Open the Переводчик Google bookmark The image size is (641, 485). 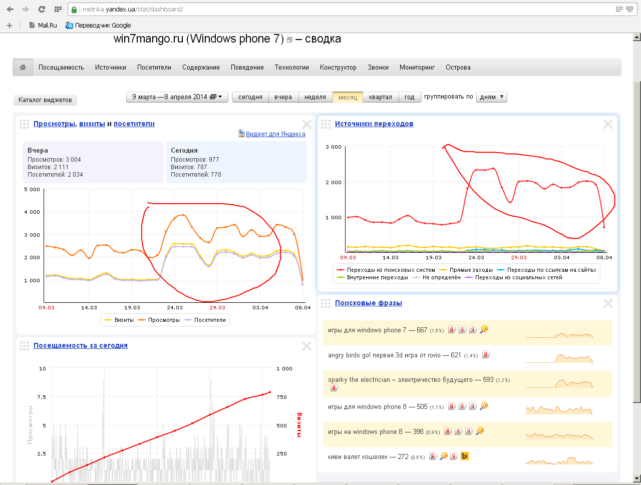98,25
